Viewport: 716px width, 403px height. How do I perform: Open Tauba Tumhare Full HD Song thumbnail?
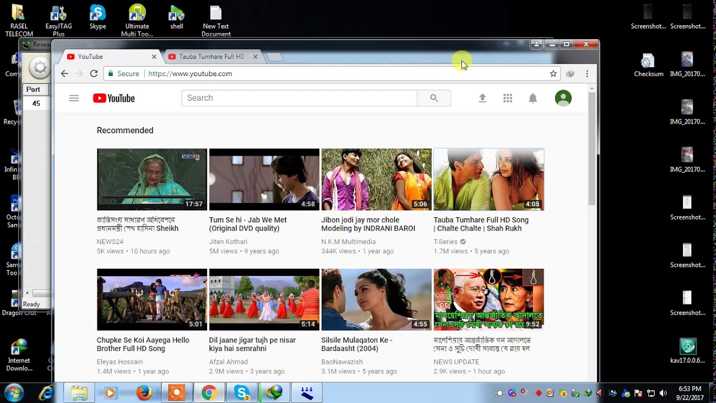tap(489, 179)
